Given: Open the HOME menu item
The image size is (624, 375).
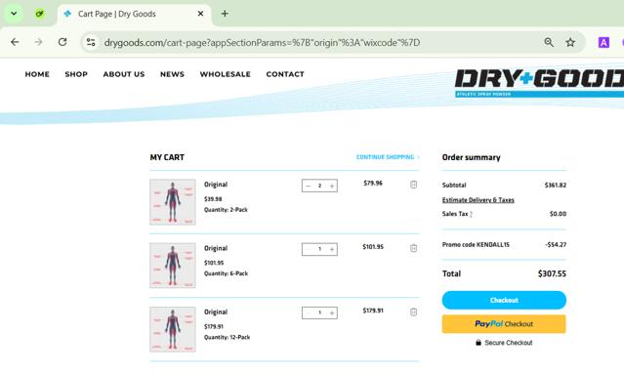Looking at the screenshot, I should coord(37,74).
